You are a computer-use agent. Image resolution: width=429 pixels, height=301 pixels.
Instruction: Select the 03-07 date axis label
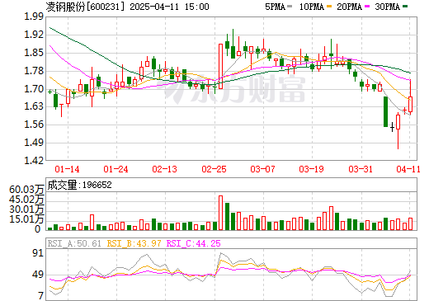(x=262, y=169)
